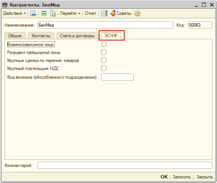
Task: Open the Перейти dropdown menu
Action: (x=70, y=13)
